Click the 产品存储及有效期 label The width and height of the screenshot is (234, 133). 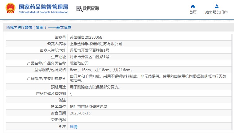pos(51,94)
